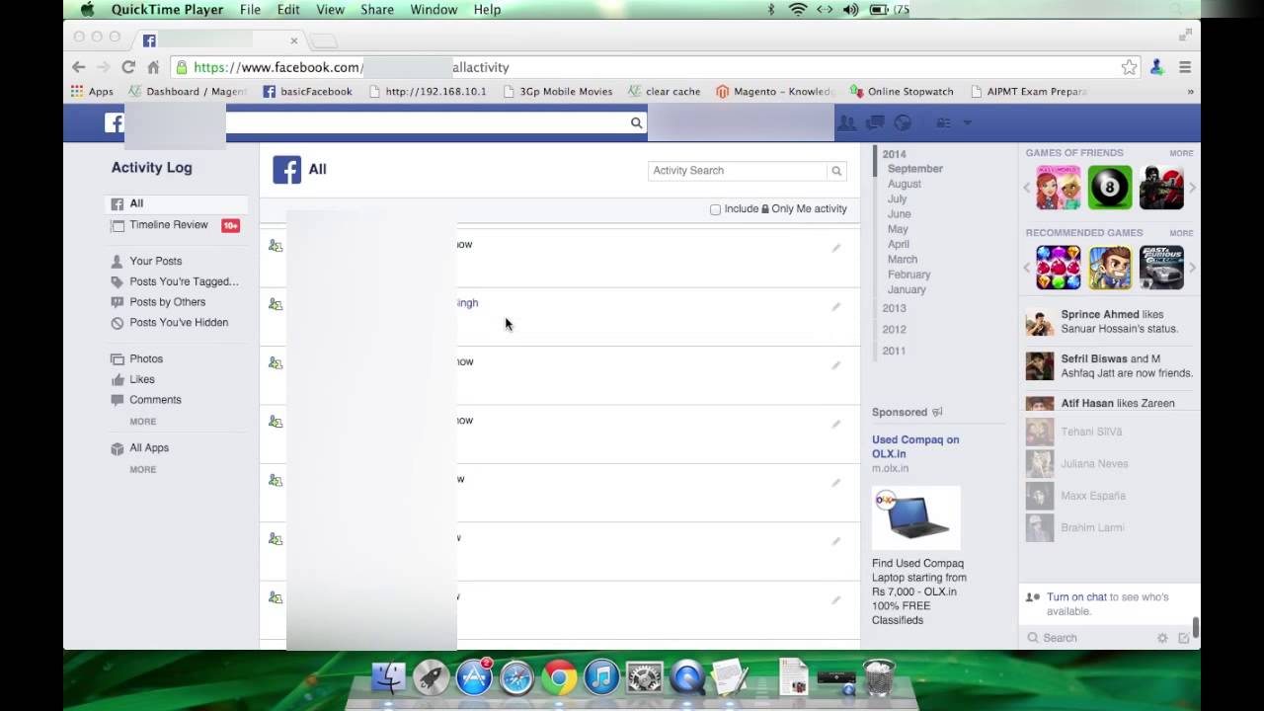
Task: Open the Window menu
Action: 434,10
